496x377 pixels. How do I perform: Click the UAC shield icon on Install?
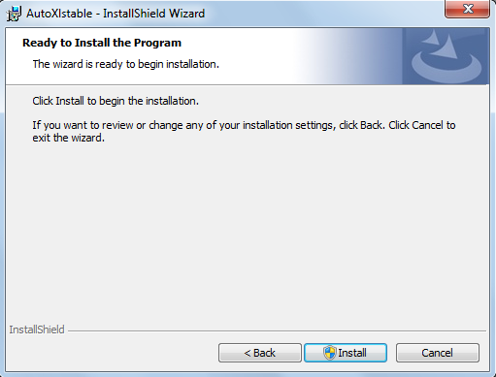(x=330, y=353)
